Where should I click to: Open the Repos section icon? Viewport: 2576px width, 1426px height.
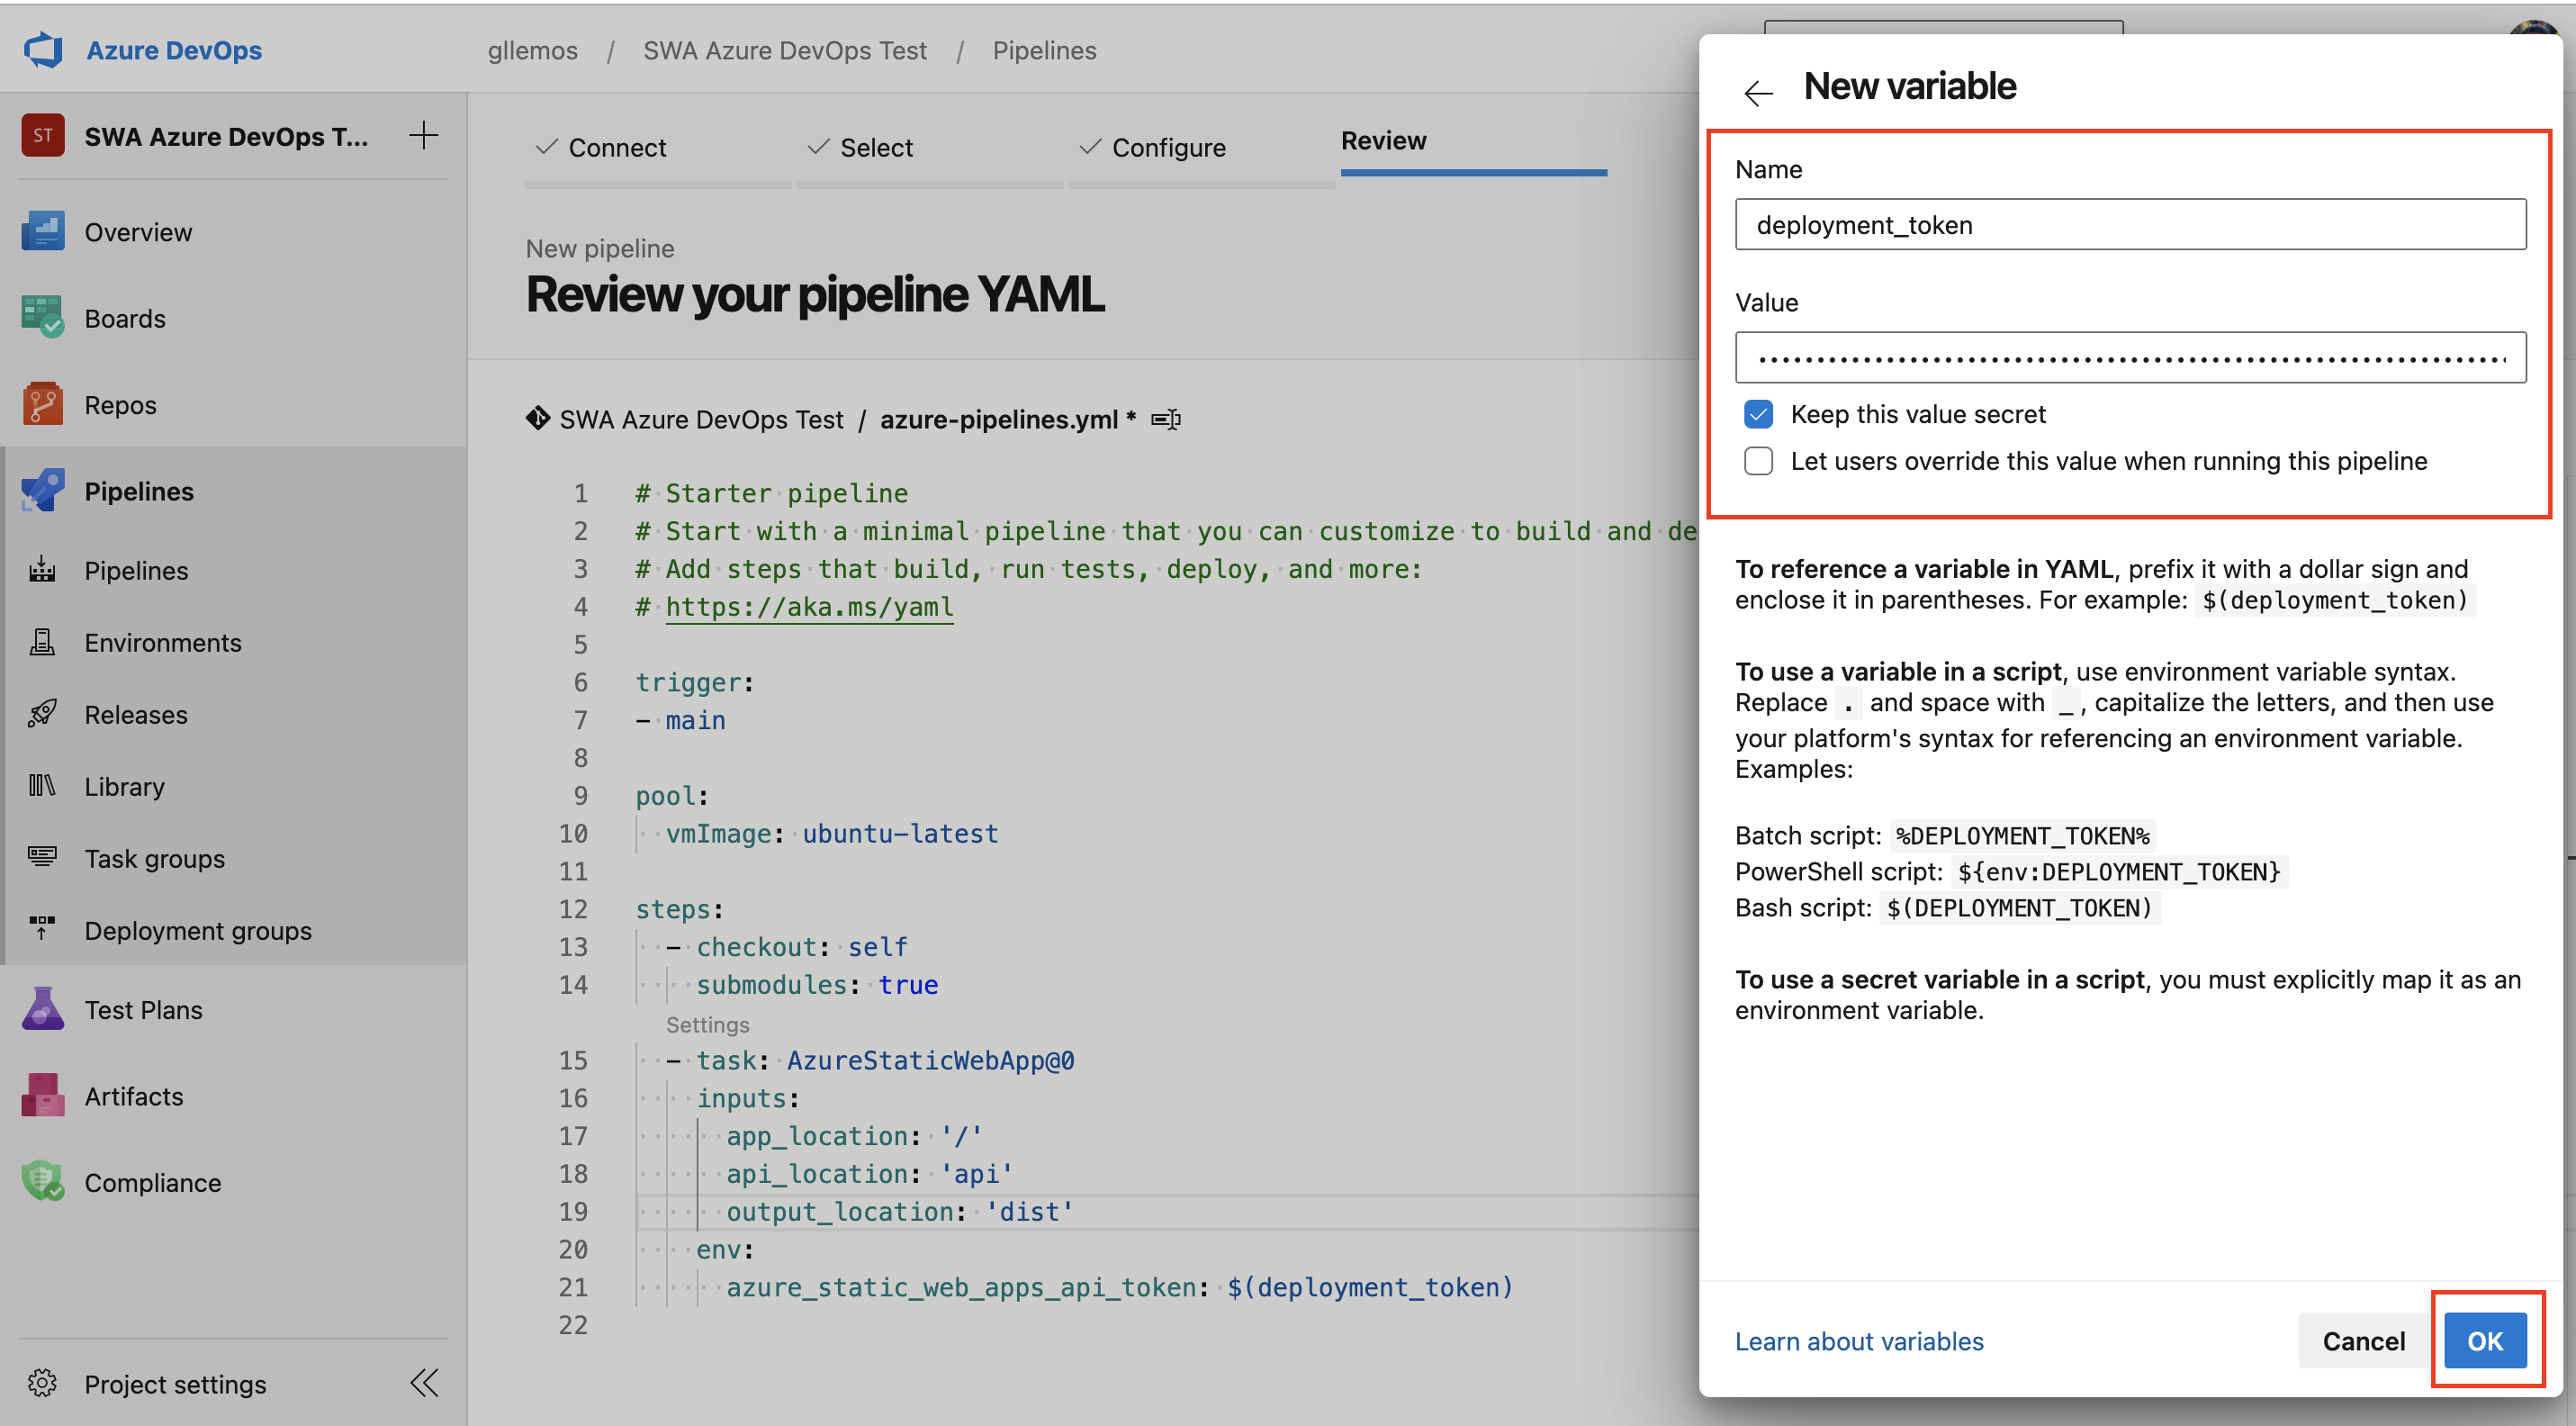[x=42, y=404]
